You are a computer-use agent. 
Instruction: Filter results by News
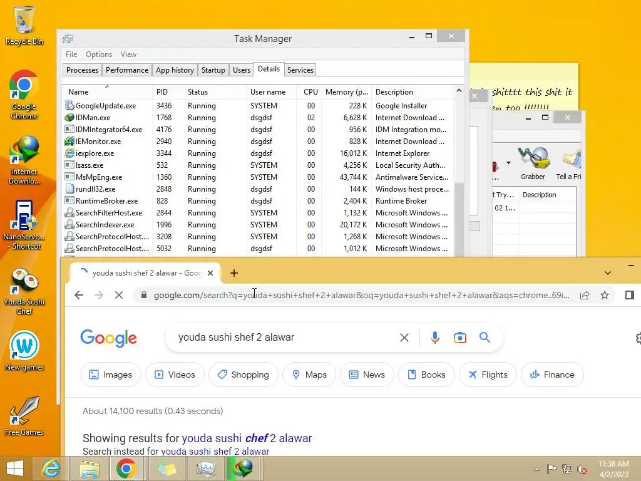(x=367, y=375)
